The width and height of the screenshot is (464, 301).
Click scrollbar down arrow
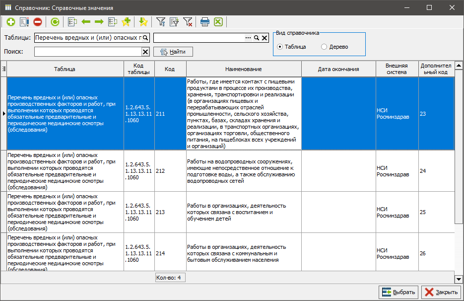pyautogui.click(x=459, y=279)
